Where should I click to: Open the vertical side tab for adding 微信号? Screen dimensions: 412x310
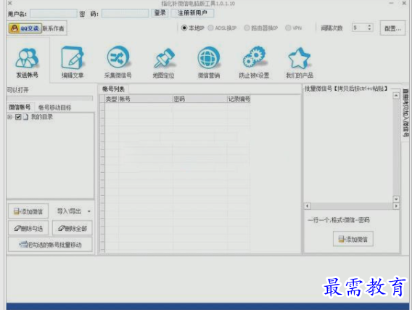point(405,113)
